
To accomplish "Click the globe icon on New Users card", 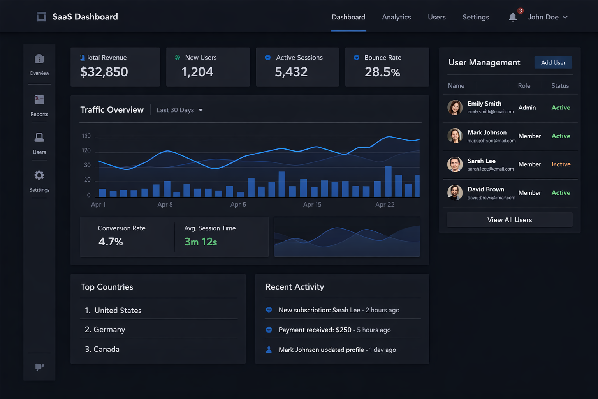I will point(177,57).
